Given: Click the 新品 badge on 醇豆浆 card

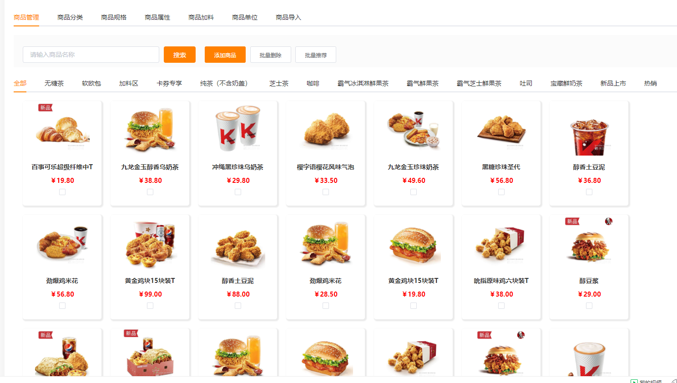Looking at the screenshot, I should [x=572, y=222].
